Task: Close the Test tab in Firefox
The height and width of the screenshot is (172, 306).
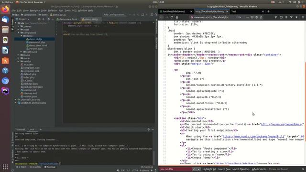Action: (263, 11)
